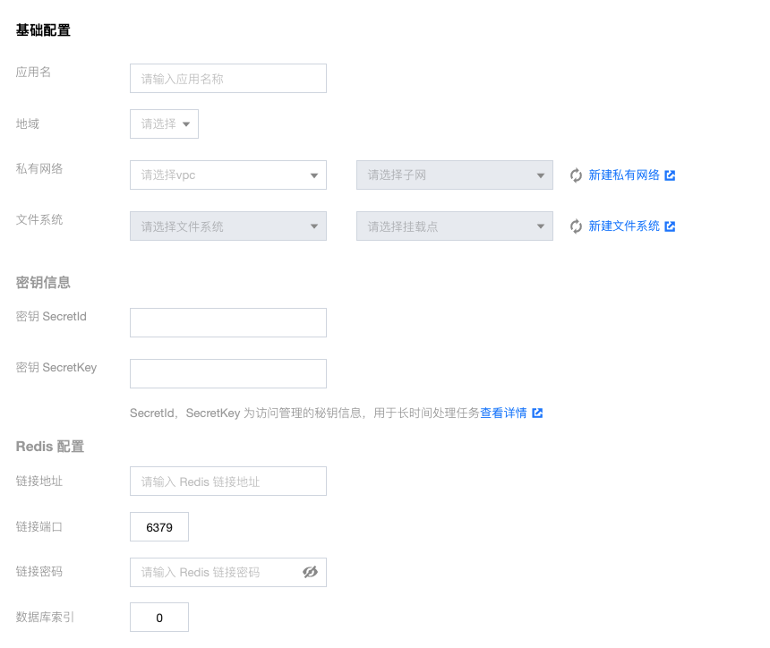Click external-link icon after 新建私有网络

coord(670,175)
